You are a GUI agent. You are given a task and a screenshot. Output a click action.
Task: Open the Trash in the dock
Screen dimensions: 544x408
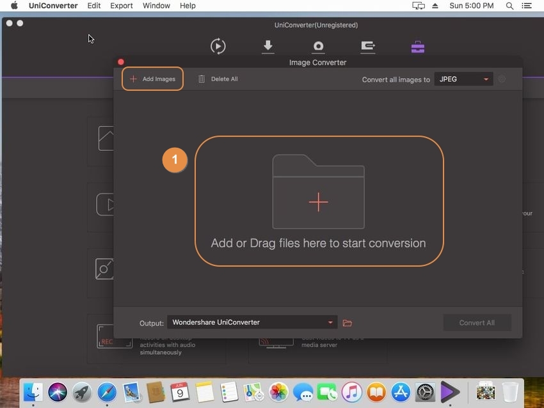(510, 391)
